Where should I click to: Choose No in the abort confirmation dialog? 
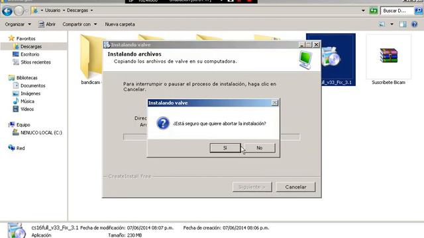tap(259, 148)
